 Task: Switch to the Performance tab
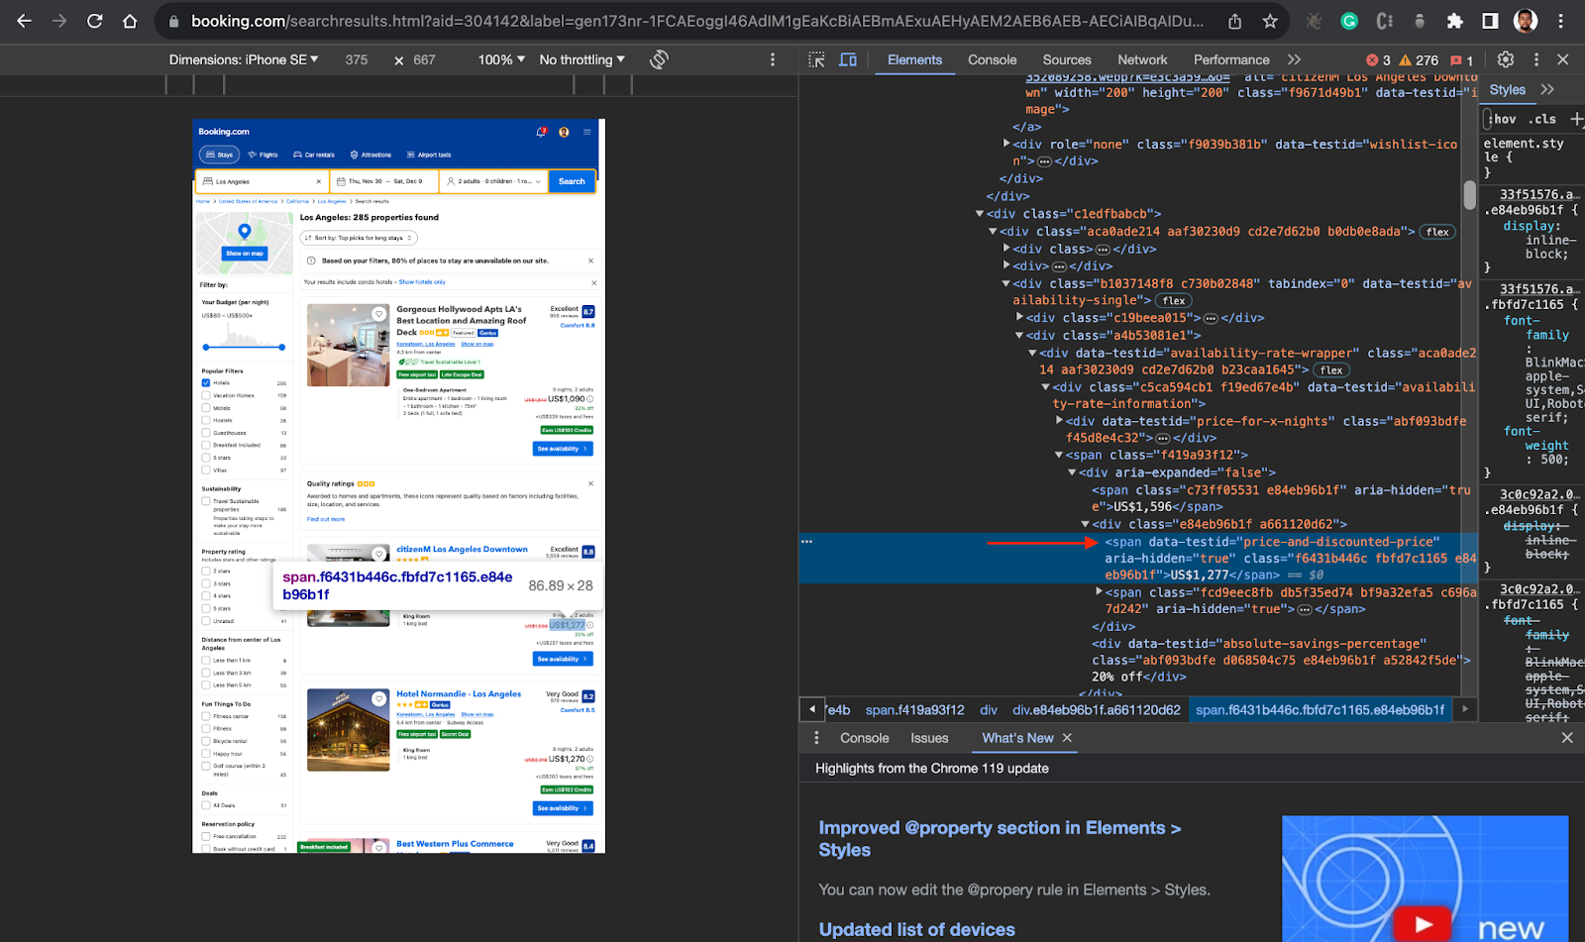1231,59
